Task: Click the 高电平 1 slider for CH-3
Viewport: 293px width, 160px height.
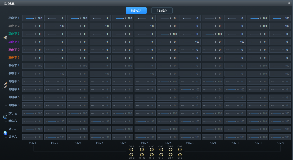Action: 75,18
